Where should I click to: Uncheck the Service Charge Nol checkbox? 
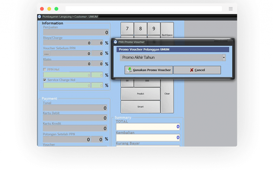[x=45, y=80]
